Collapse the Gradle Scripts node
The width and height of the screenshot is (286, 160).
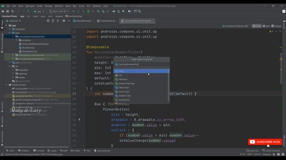pyautogui.click(x=6, y=85)
